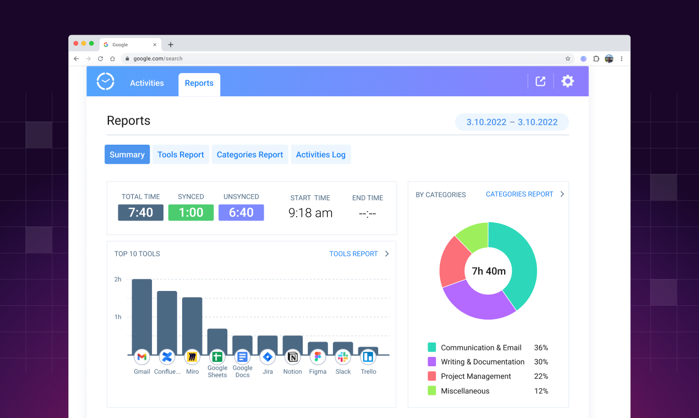Change the 3.10.2022 date range

tap(512, 122)
